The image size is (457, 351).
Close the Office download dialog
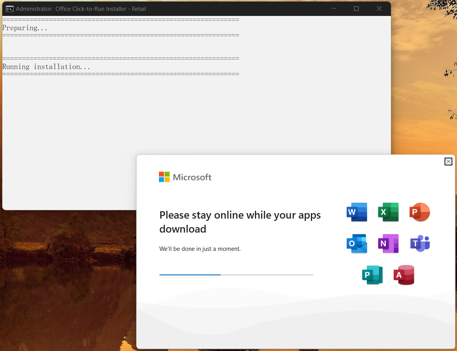click(448, 162)
